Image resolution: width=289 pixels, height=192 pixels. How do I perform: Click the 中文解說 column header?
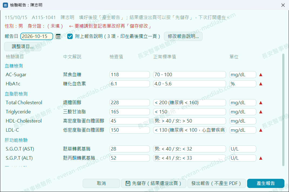[72, 57]
